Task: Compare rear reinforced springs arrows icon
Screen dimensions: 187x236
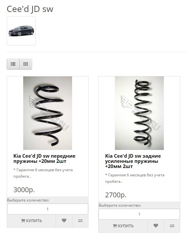Action: click(x=172, y=226)
